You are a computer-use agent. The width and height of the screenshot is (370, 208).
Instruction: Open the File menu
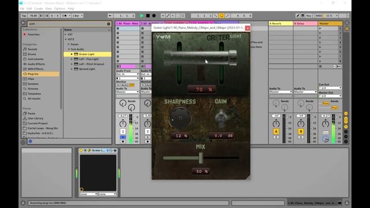click(22, 9)
